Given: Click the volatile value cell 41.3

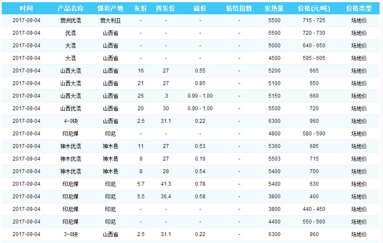Looking at the screenshot, I should 165,184.
